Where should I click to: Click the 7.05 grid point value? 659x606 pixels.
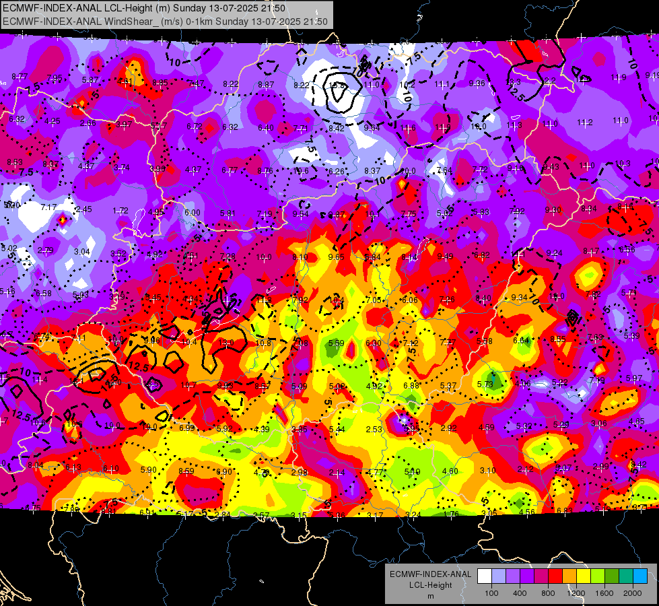373,300
